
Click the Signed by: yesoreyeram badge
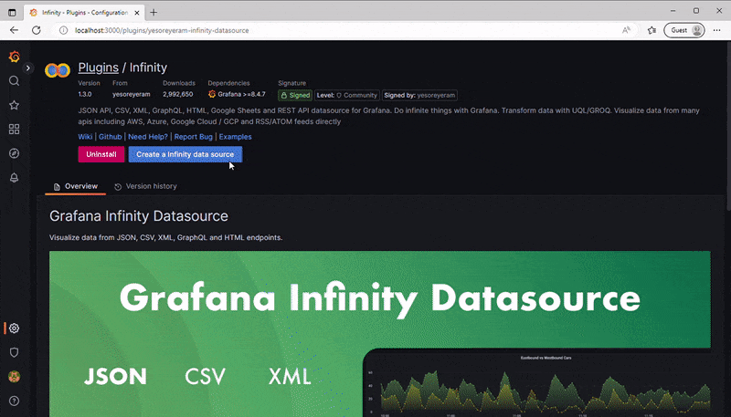point(419,96)
